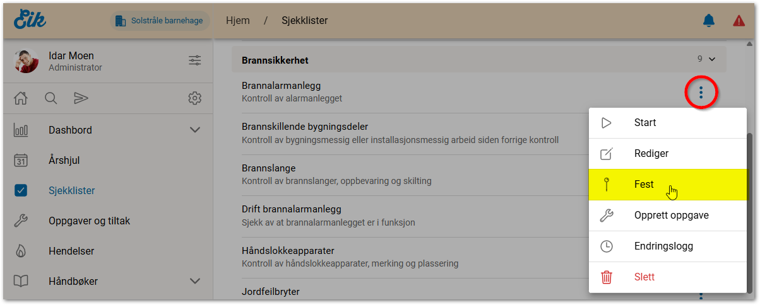Collapse the Brannsikkerhet section chevron
Viewport: 760px width, 305px height.
[x=712, y=59]
